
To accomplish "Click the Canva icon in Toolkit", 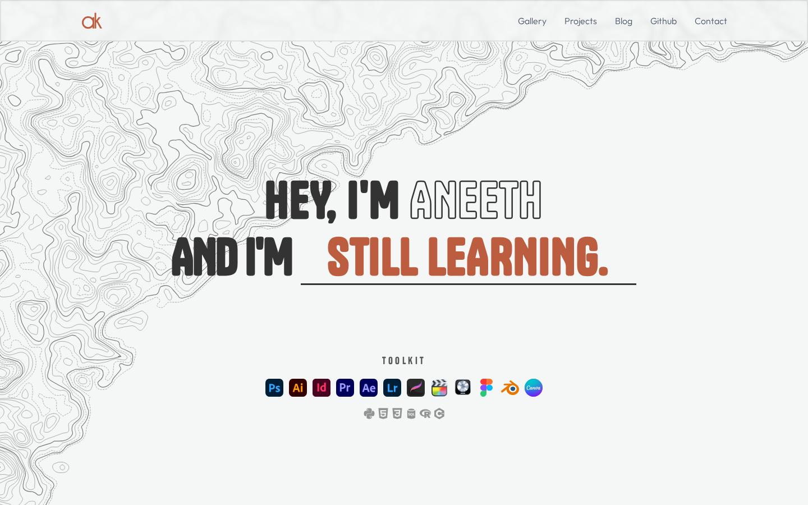I will coord(534,388).
